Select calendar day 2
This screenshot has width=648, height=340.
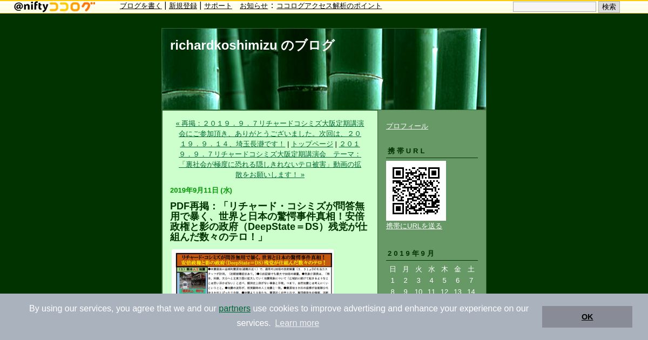pyautogui.click(x=406, y=281)
